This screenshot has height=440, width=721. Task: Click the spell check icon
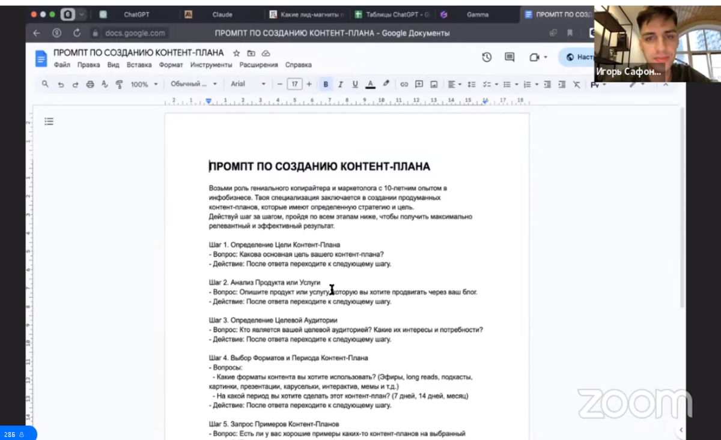(x=104, y=84)
